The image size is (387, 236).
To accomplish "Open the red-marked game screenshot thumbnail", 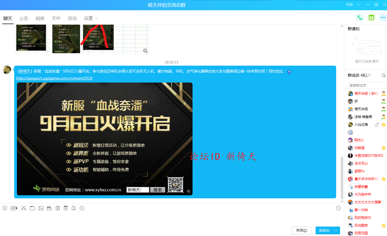I will [98, 37].
